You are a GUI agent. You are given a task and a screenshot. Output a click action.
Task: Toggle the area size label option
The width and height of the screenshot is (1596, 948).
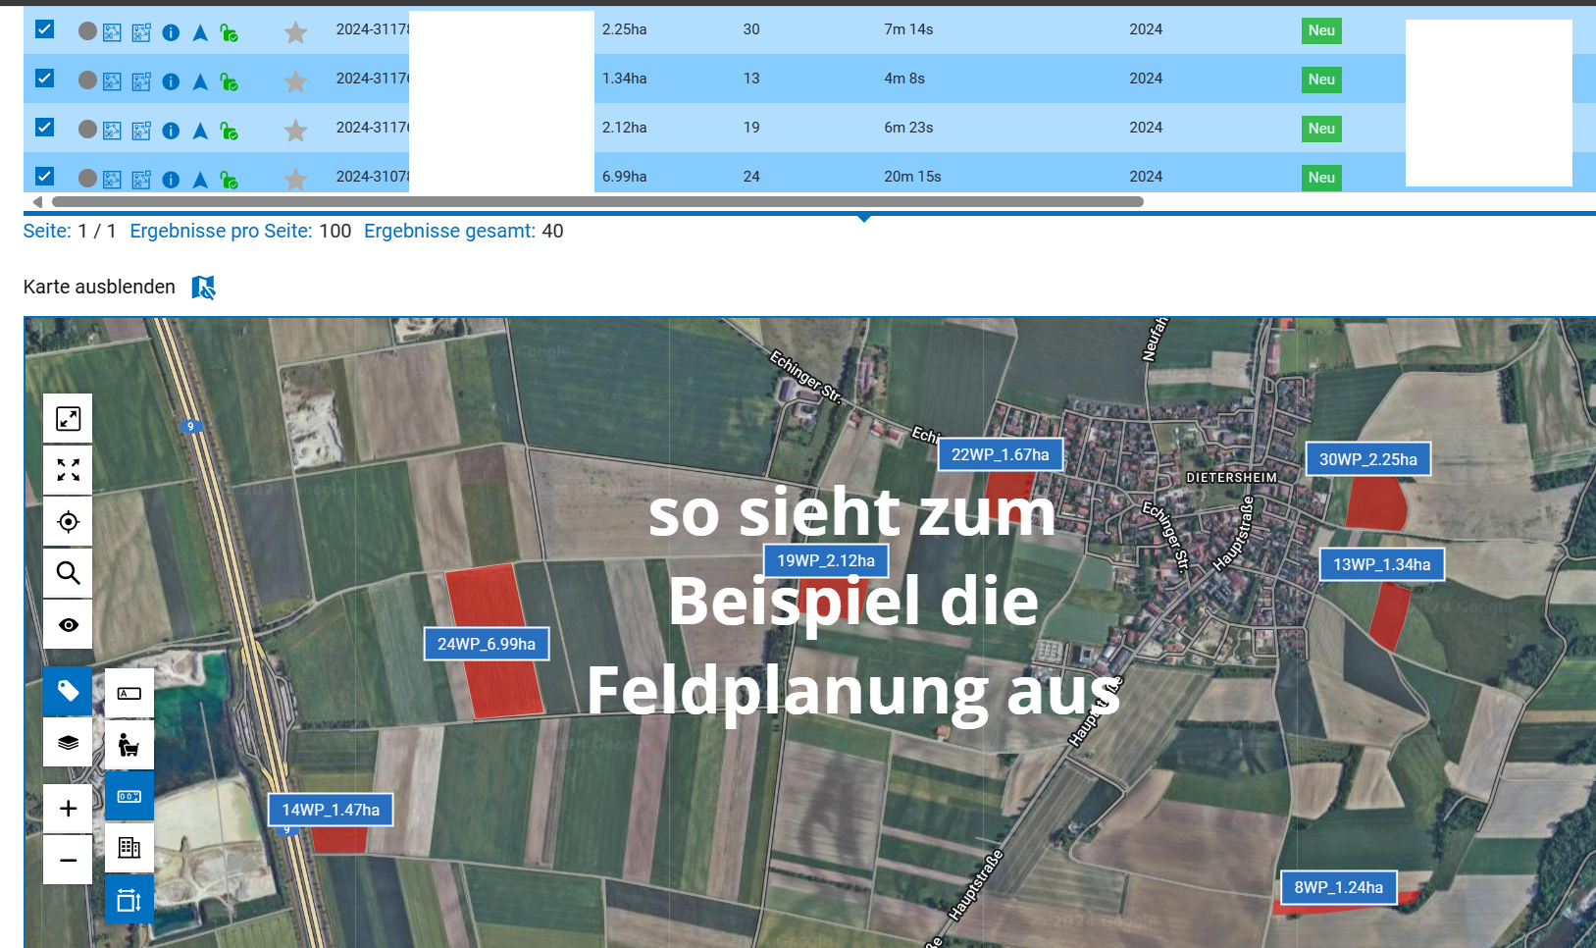[x=129, y=899]
